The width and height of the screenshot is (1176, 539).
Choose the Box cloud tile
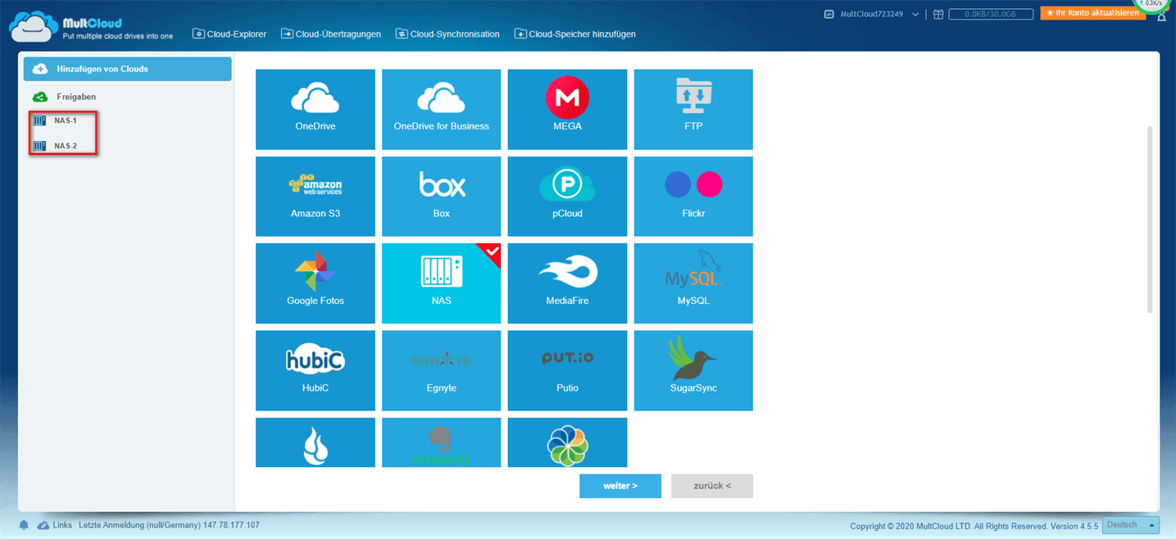click(x=441, y=197)
